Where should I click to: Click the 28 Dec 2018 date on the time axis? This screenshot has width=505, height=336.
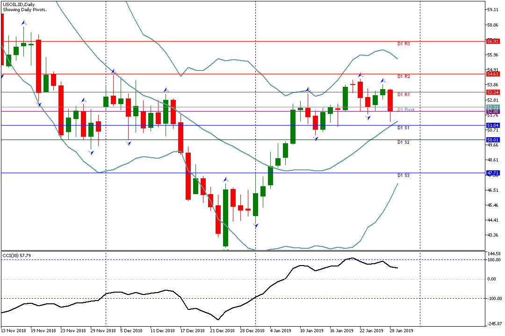tap(251, 330)
